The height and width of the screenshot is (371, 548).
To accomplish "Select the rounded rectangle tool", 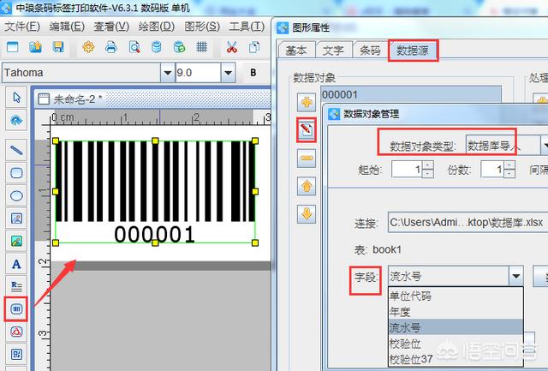I will (x=16, y=173).
